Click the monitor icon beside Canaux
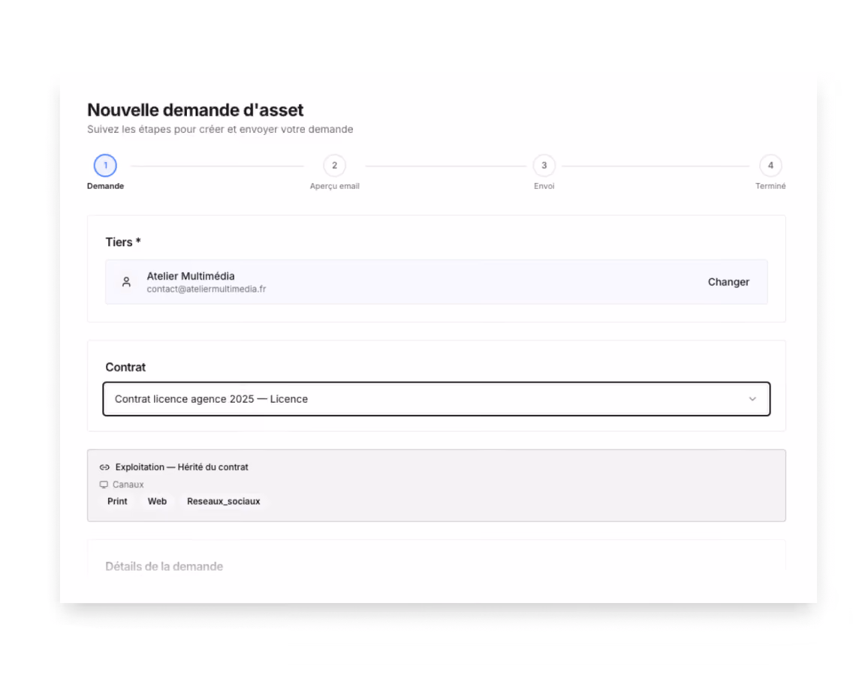Screen dimensions: 853x675 pos(104,484)
